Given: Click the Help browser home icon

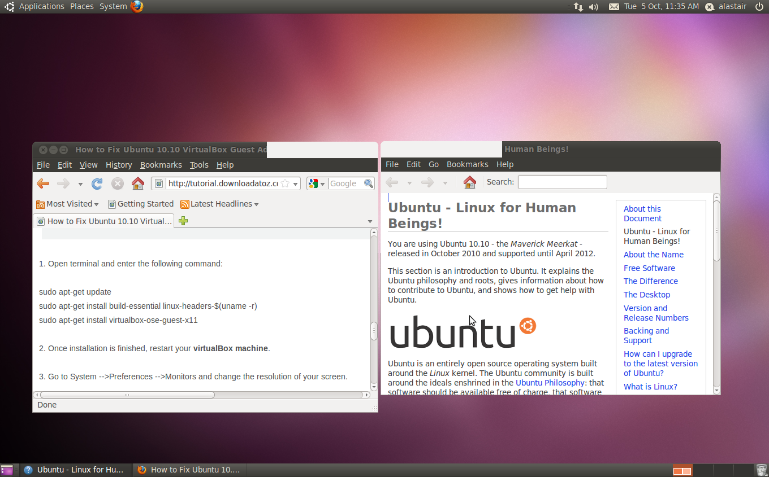Looking at the screenshot, I should (469, 182).
